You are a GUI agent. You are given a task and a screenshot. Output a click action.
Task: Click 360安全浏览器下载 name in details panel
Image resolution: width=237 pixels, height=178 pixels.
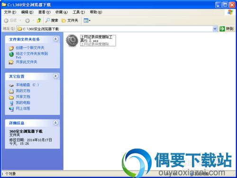pyautogui.click(x=26, y=131)
